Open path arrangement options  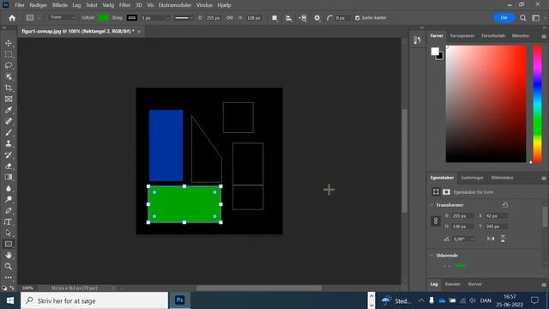303,18
